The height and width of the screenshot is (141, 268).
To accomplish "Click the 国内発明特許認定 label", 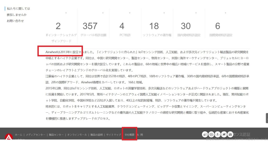I will click(189, 35).
